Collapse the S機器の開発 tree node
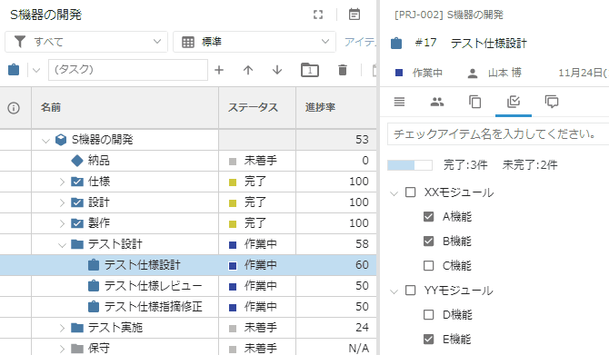The width and height of the screenshot is (609, 355). tap(45, 141)
